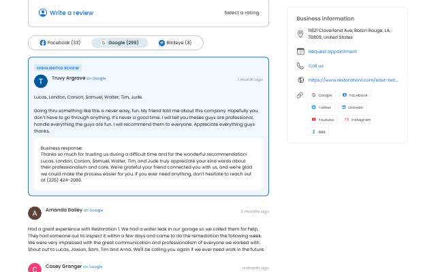The image size is (436, 272).
Task: Click Truvy Argrove's avatar circle
Action: [x=41, y=81]
